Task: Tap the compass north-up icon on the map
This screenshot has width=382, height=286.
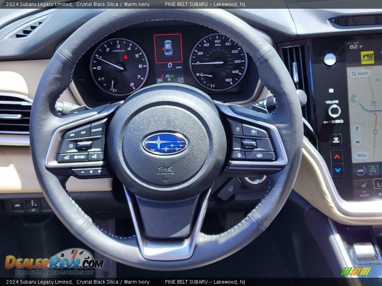Action: point(357,129)
